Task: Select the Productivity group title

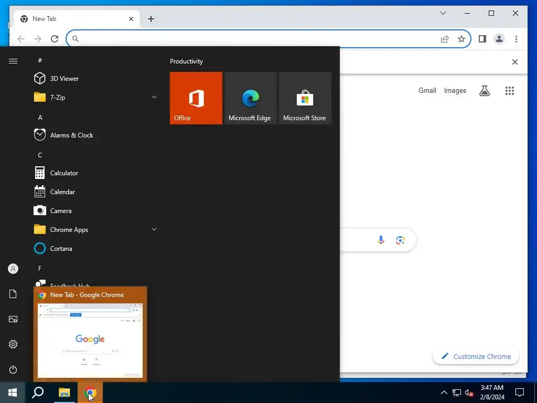Action: tap(186, 61)
